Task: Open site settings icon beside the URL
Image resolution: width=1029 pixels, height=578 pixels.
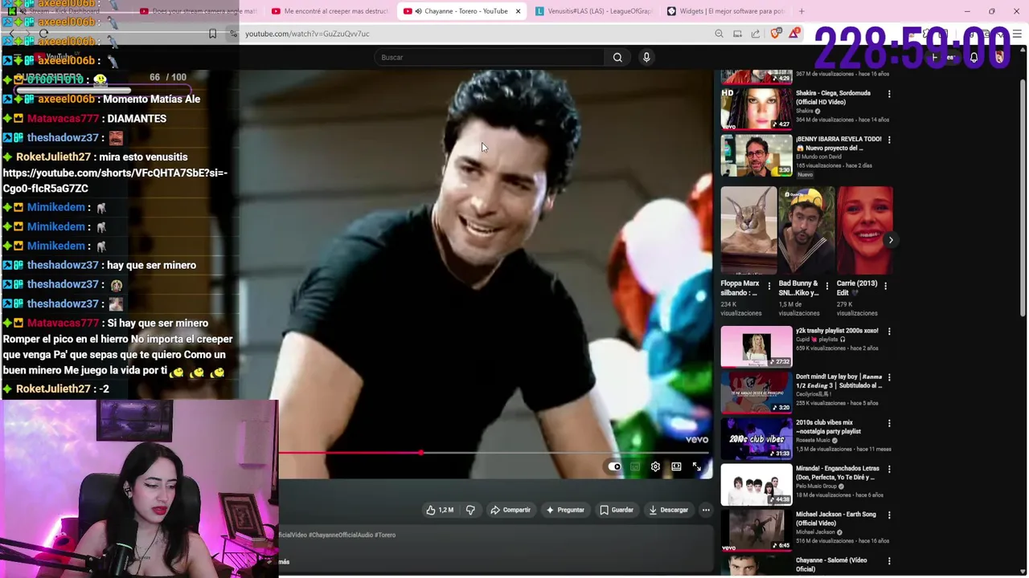Action: (x=232, y=34)
